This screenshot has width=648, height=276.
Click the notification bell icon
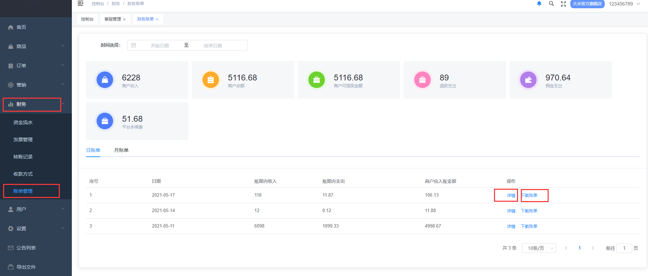pyautogui.click(x=539, y=4)
